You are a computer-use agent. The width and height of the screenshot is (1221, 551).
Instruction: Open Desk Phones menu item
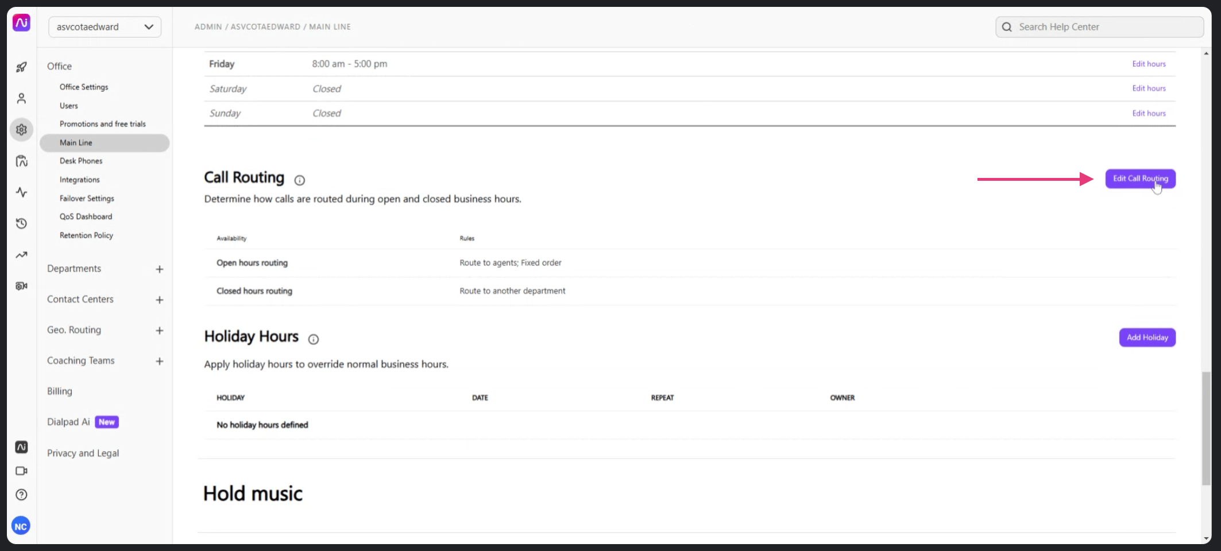pos(81,161)
